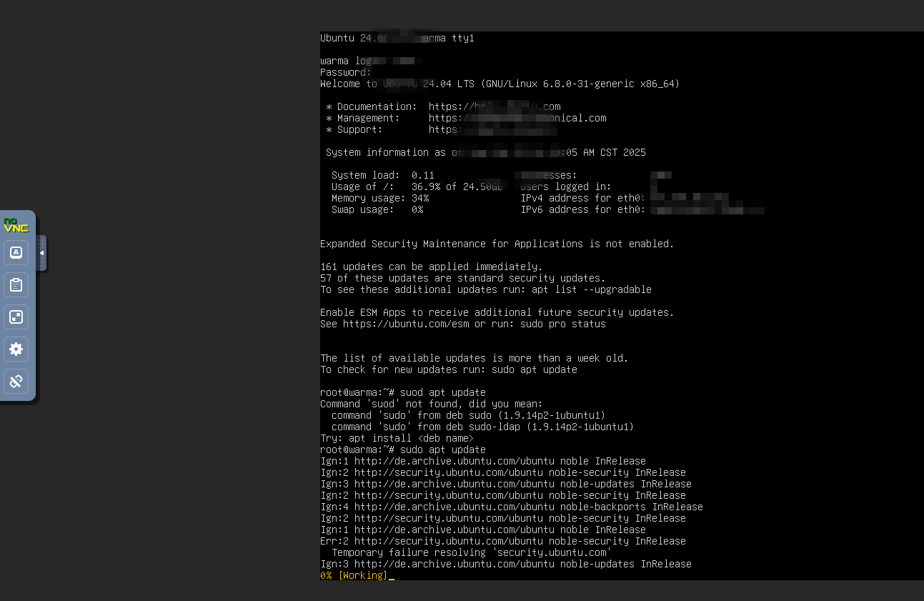Screen dimensions: 924x601
Task: Disconnect the VNC session
Action: pyautogui.click(x=16, y=381)
